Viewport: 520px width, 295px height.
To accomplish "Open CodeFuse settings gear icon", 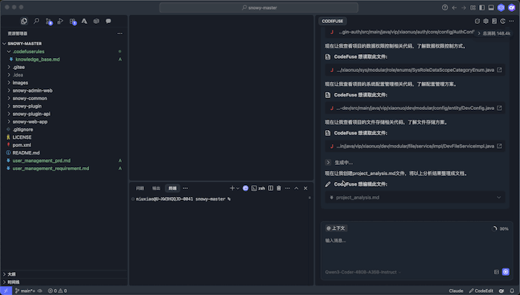I will pos(486,21).
